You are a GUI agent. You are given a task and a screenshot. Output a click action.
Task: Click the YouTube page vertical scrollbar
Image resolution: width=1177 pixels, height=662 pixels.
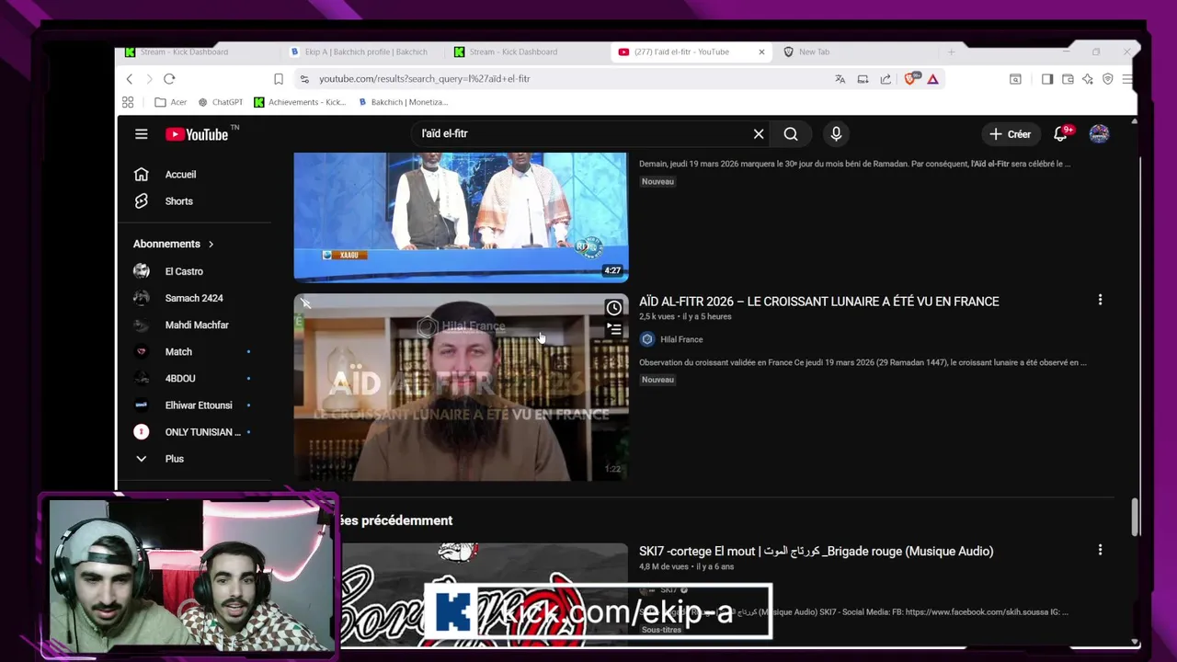1135,517
